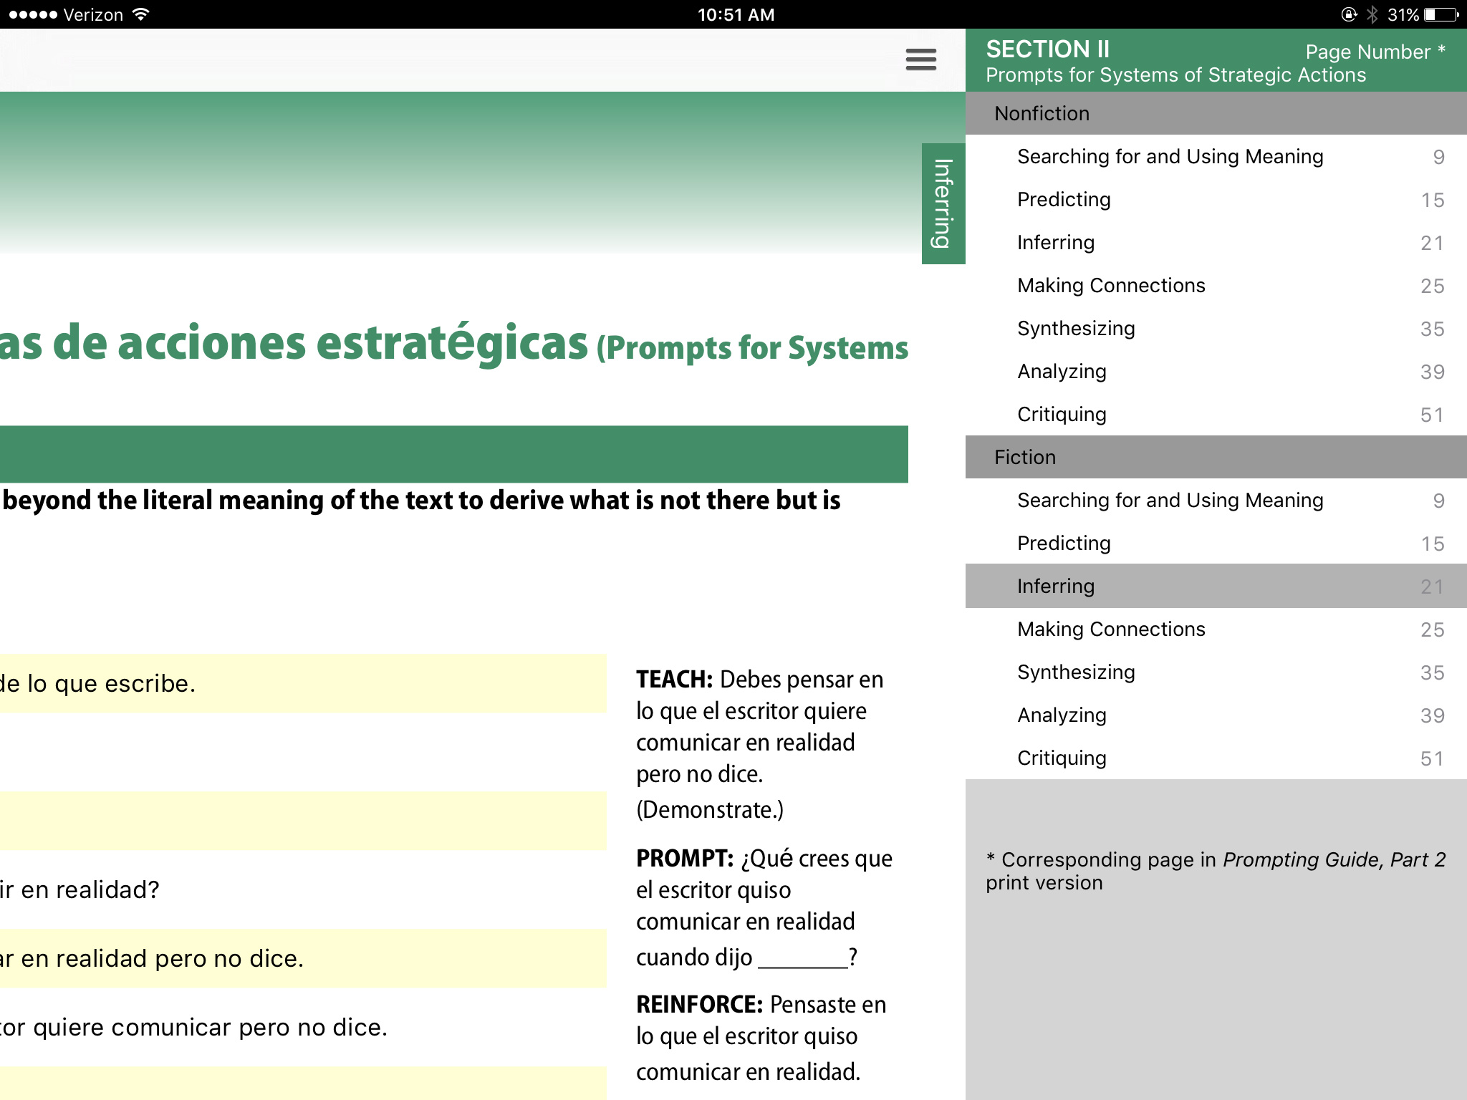Go to Nonfiction Predicting page 15

pos(1064,199)
